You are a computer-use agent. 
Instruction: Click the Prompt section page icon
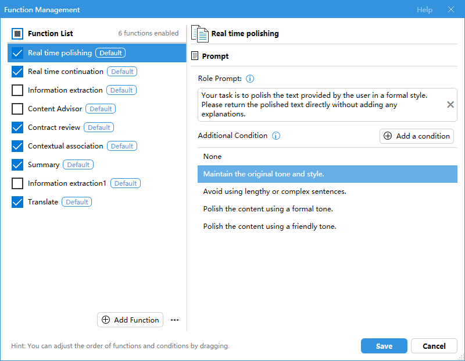[195, 56]
